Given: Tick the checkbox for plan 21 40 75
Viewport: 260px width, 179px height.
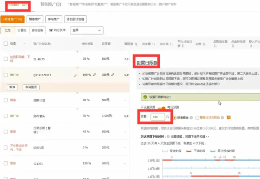Looking at the screenshot, I should pyautogui.click(x=6, y=59).
